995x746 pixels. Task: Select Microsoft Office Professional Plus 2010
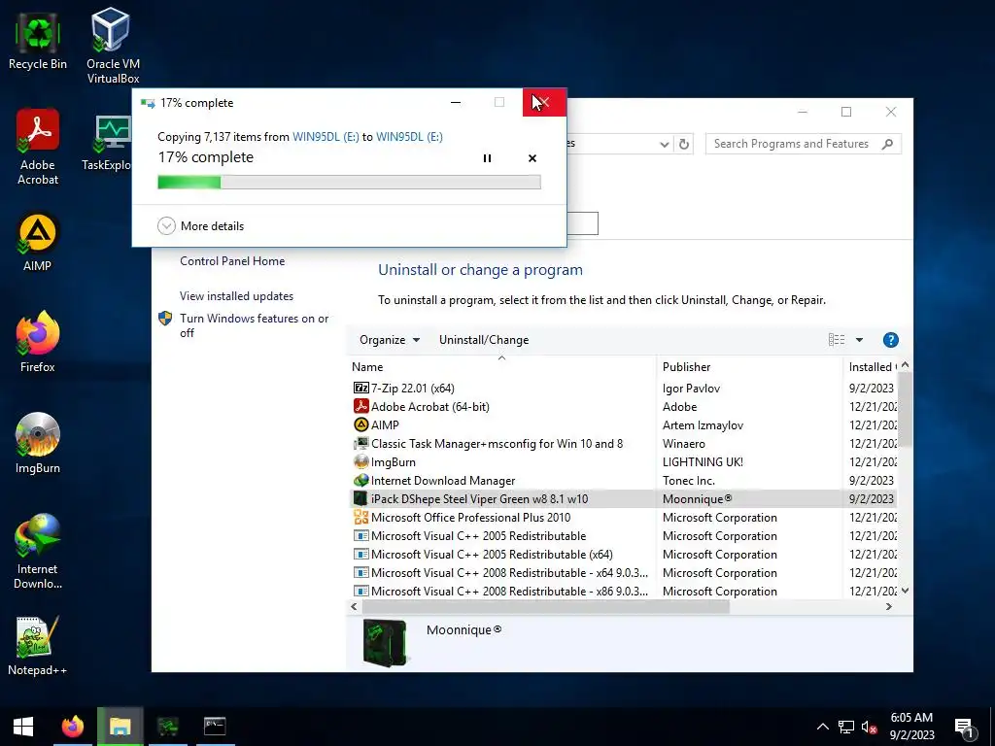pos(625,517)
